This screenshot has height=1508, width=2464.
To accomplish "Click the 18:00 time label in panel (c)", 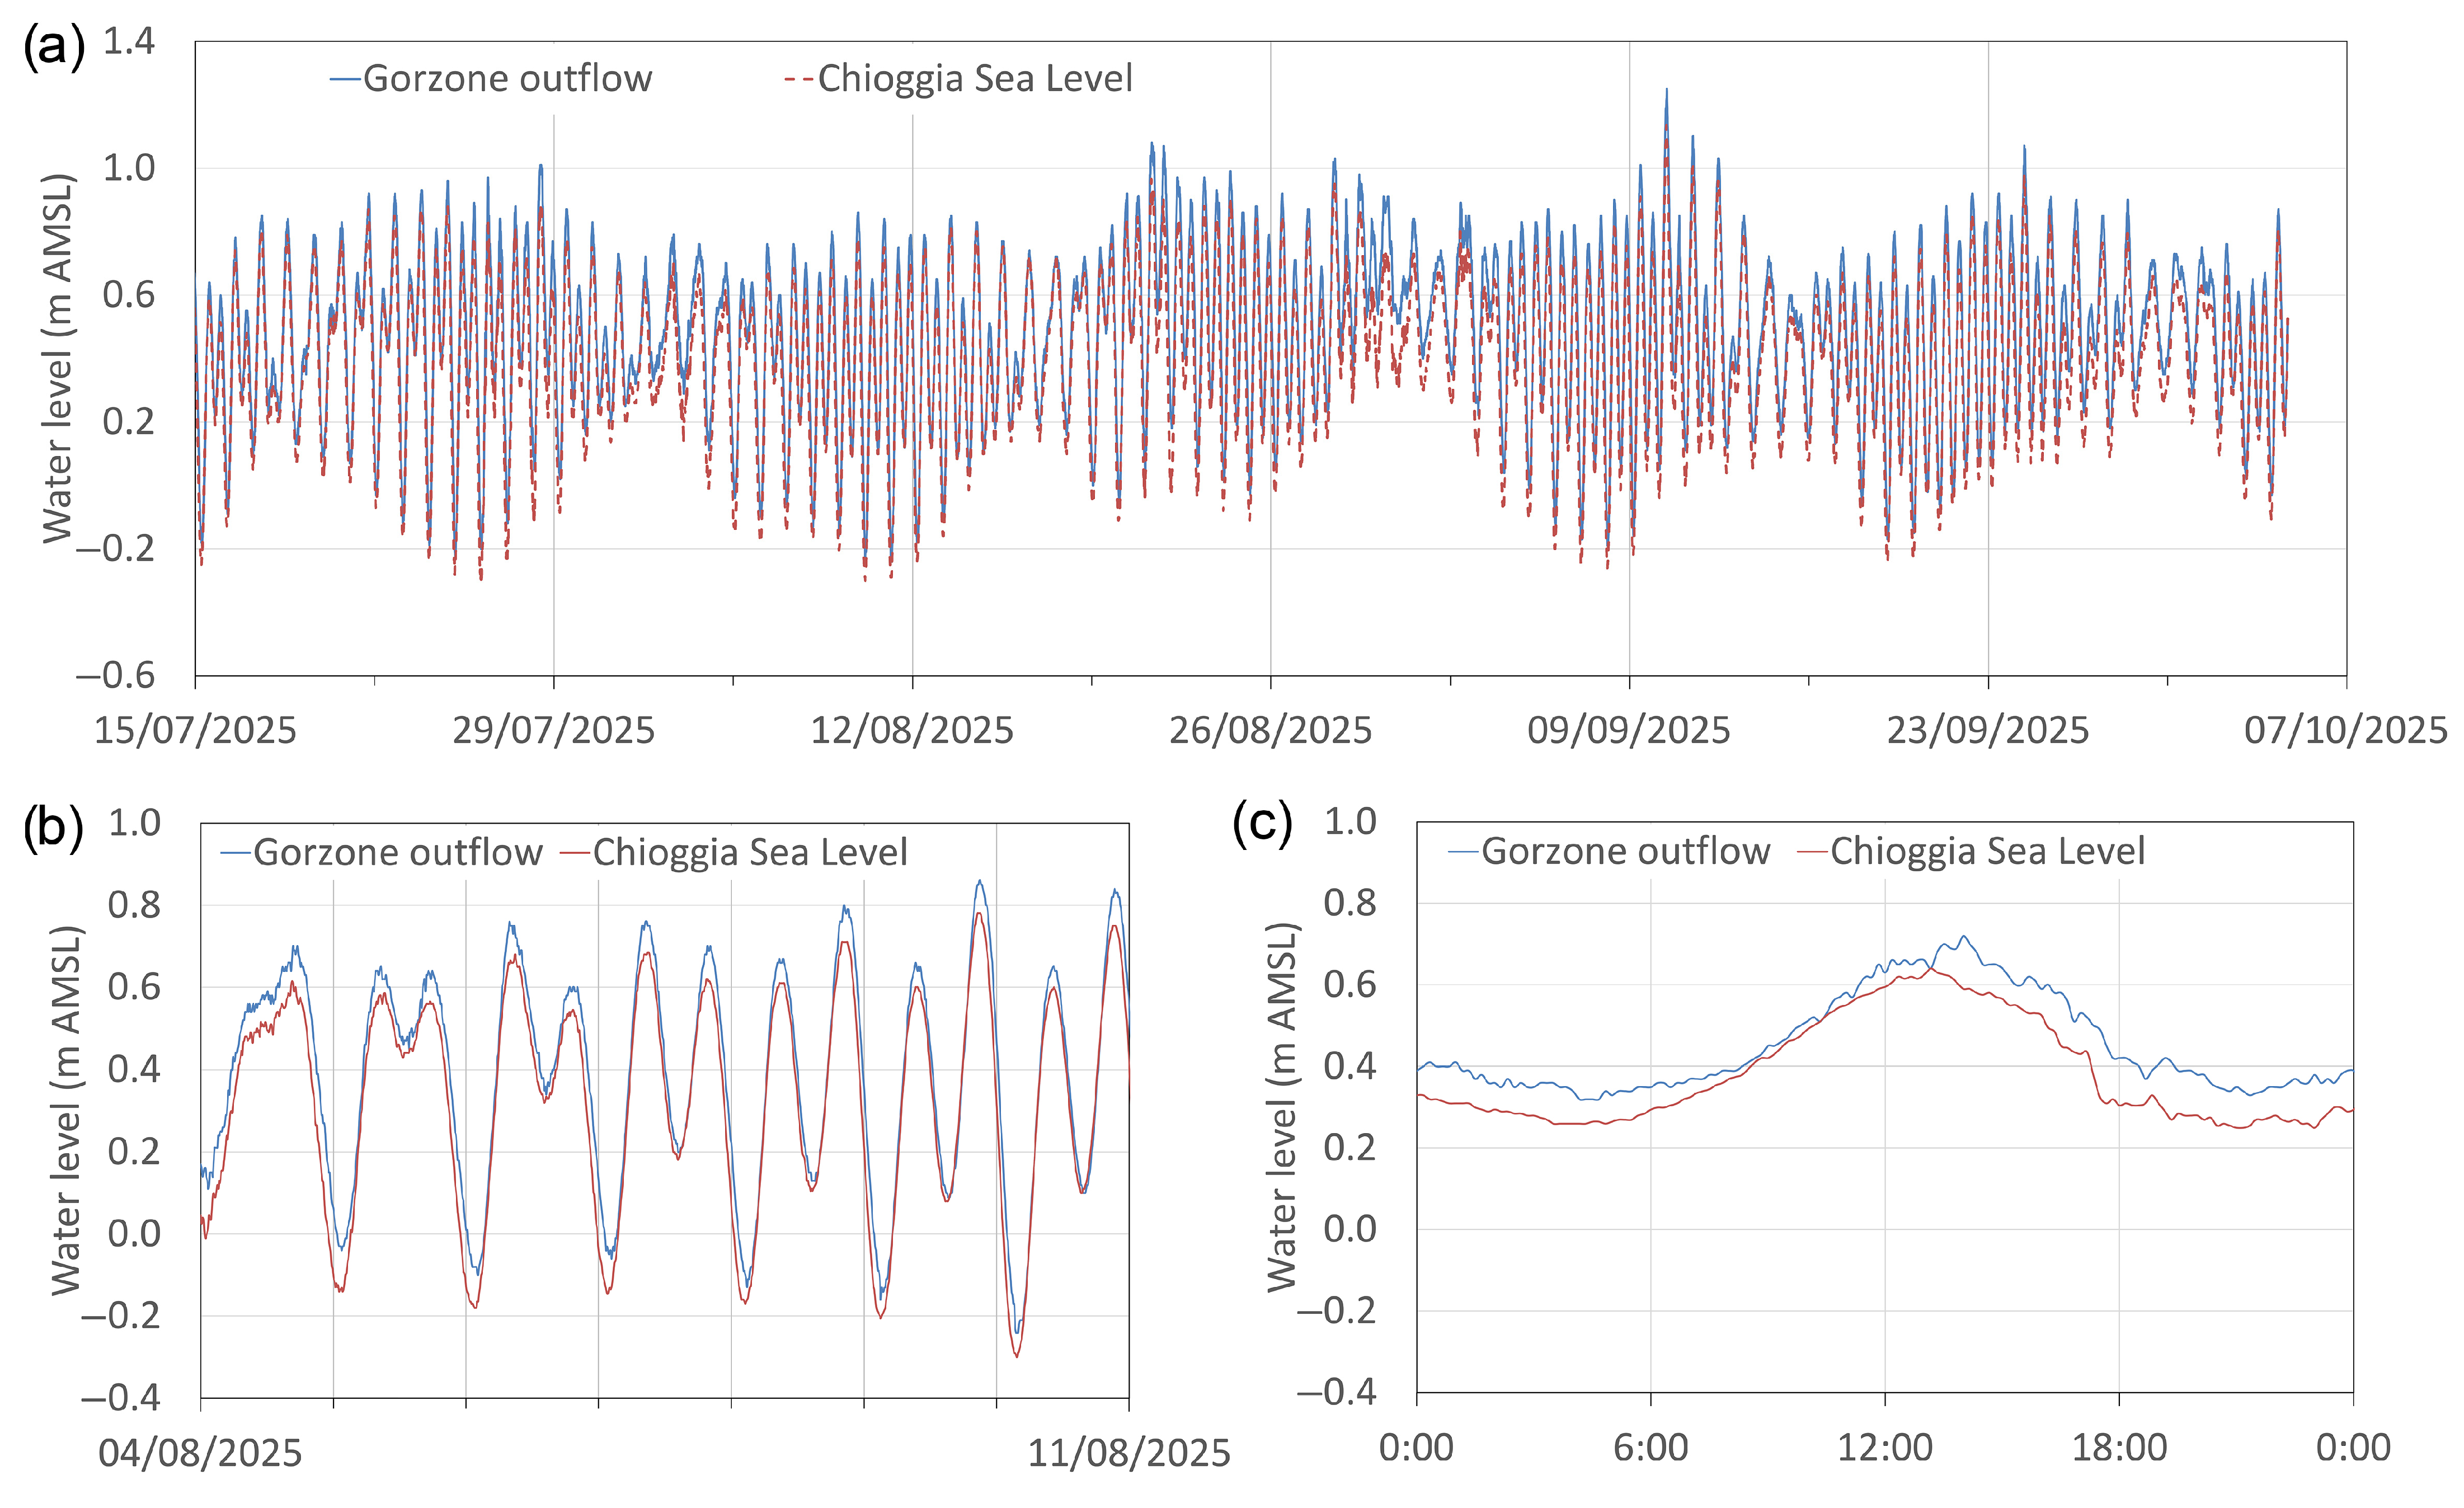I will [x=2119, y=1447].
